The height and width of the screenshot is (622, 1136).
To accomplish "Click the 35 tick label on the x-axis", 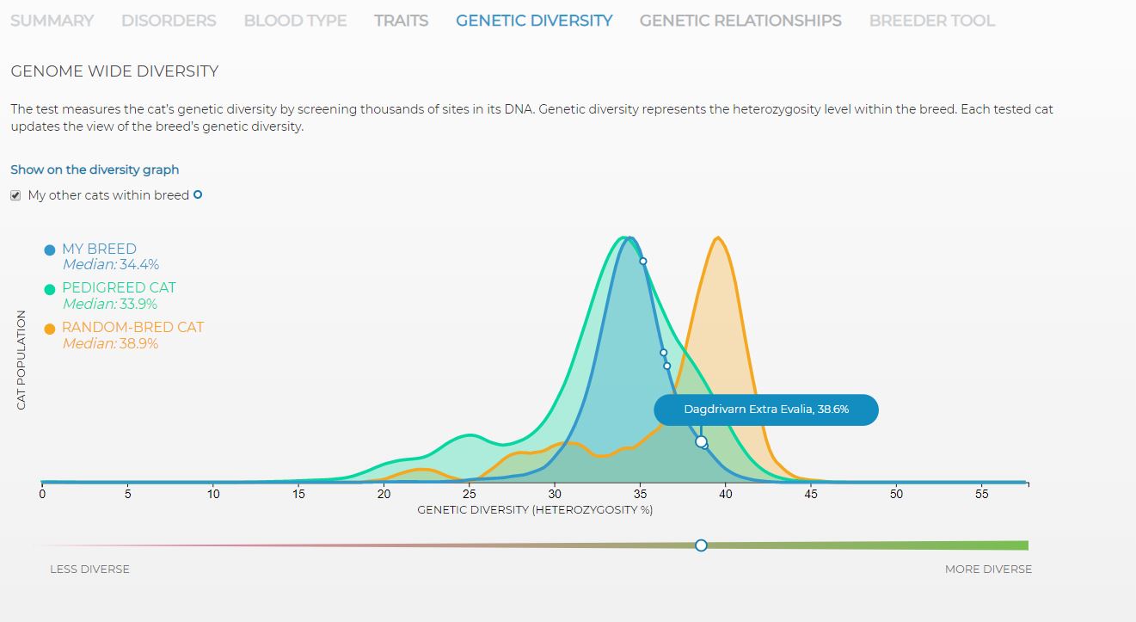I will pyautogui.click(x=640, y=495).
